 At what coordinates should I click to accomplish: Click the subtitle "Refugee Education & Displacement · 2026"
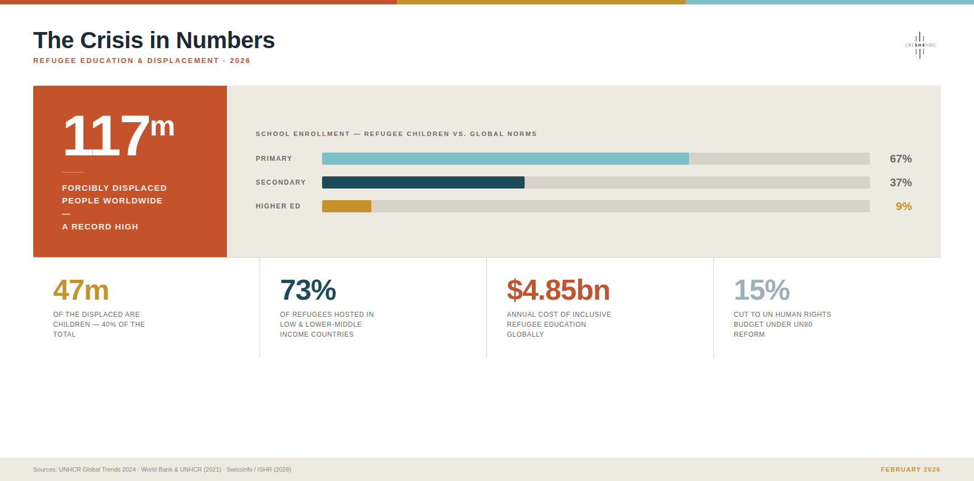142,61
